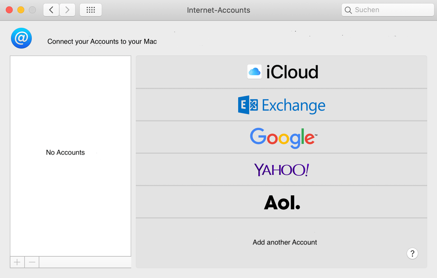Click the minus button to remove account
The image size is (437, 278).
(32, 262)
